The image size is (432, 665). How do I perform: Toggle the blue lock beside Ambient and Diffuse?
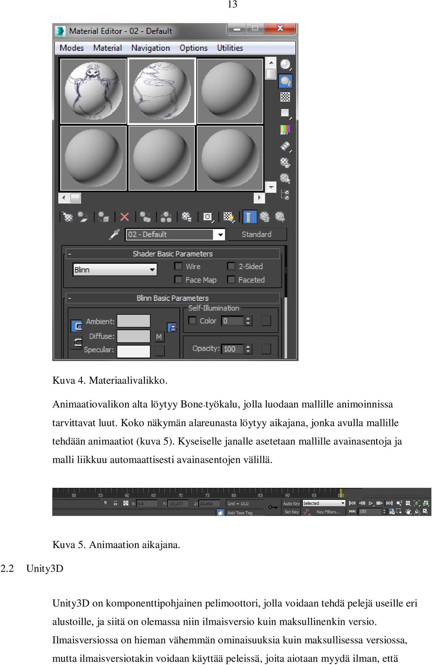171,328
